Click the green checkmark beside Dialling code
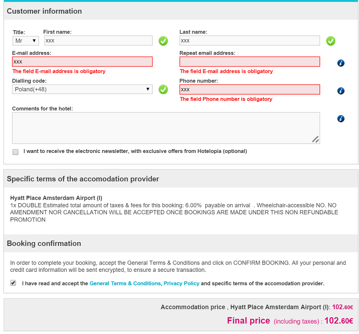Viewport: 359px width, 334px height. pos(163,89)
